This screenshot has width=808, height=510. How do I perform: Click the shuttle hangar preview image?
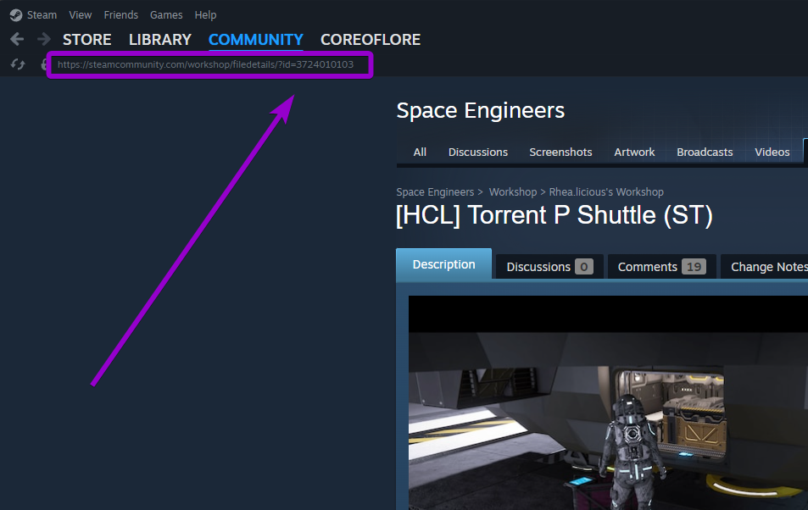pos(608,403)
